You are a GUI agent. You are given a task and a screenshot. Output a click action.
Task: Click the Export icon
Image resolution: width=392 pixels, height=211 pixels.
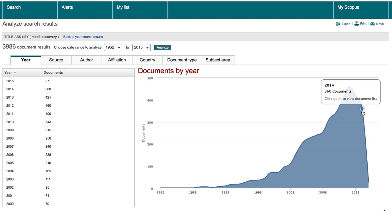338,24
